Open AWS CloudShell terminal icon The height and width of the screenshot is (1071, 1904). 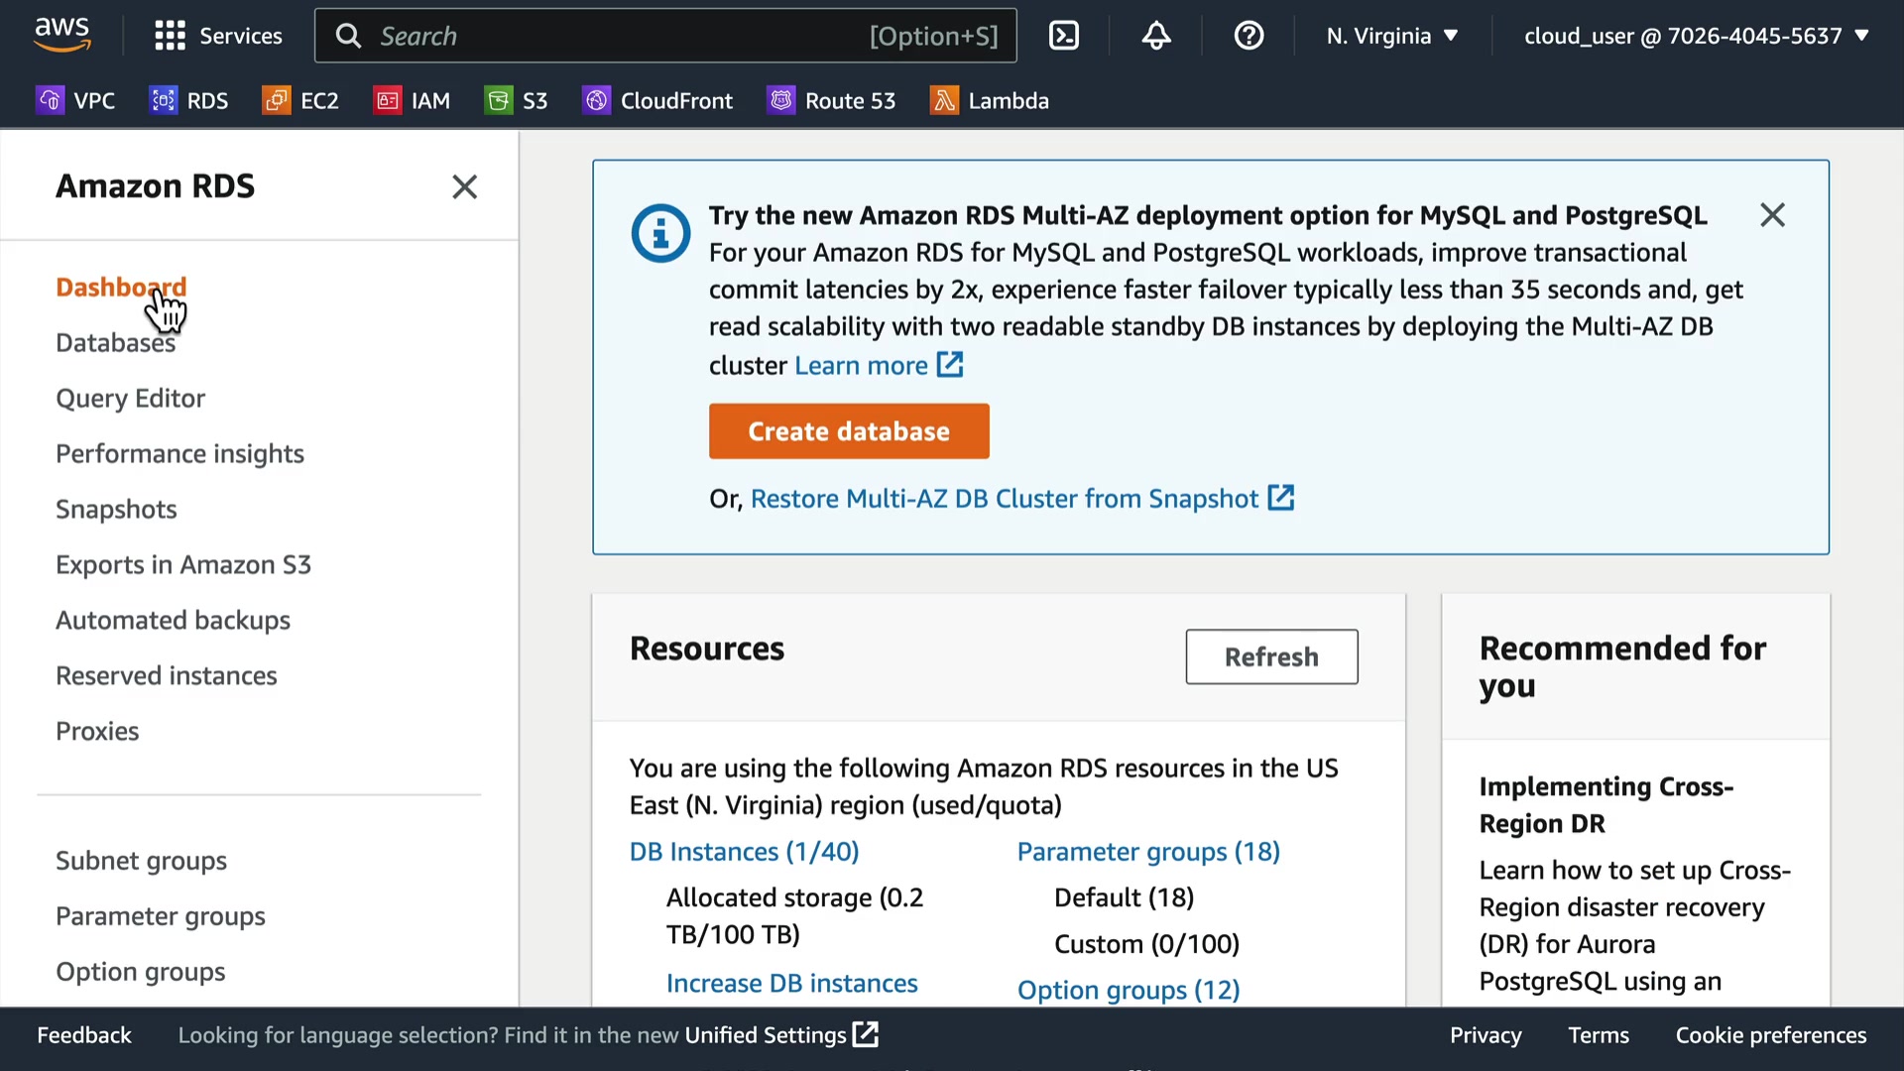pos(1063,36)
